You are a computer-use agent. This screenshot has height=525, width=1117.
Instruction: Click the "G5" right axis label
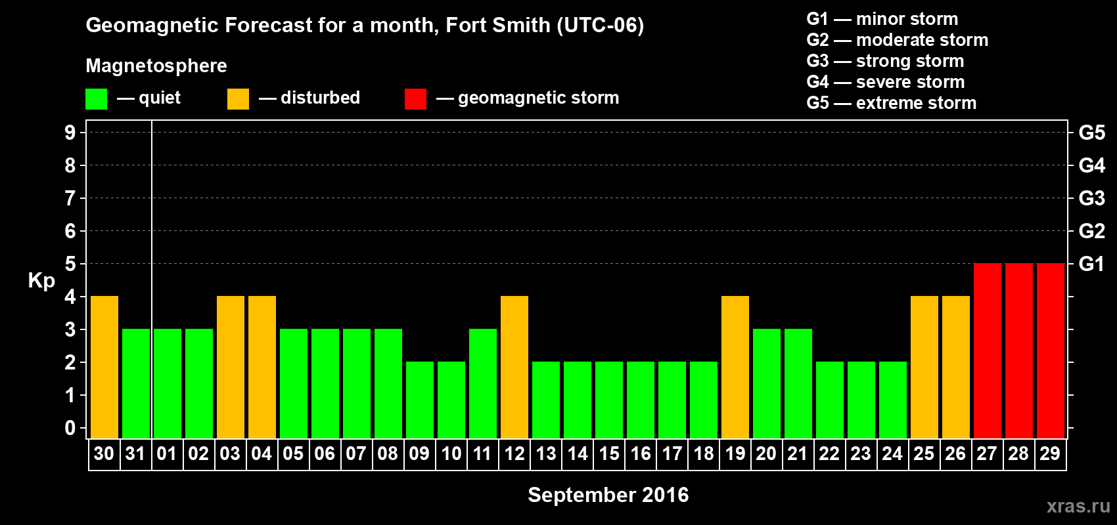pos(1092,133)
